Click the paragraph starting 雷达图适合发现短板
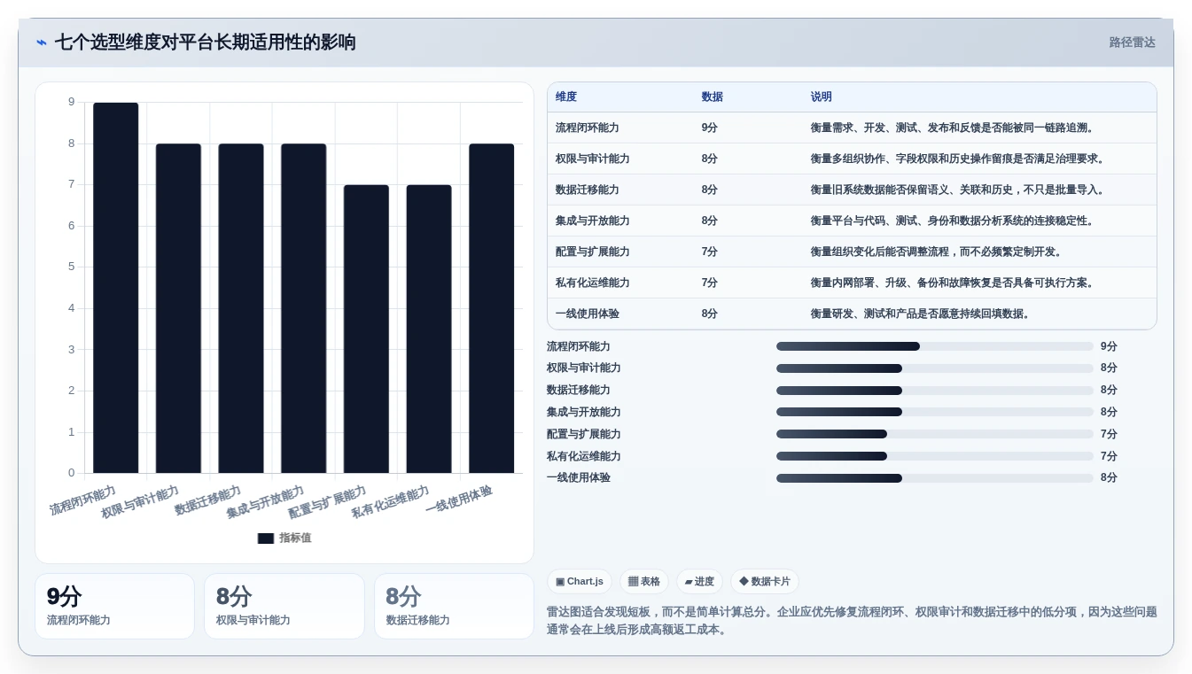Viewport: 1192px width, 674px height. click(x=852, y=621)
